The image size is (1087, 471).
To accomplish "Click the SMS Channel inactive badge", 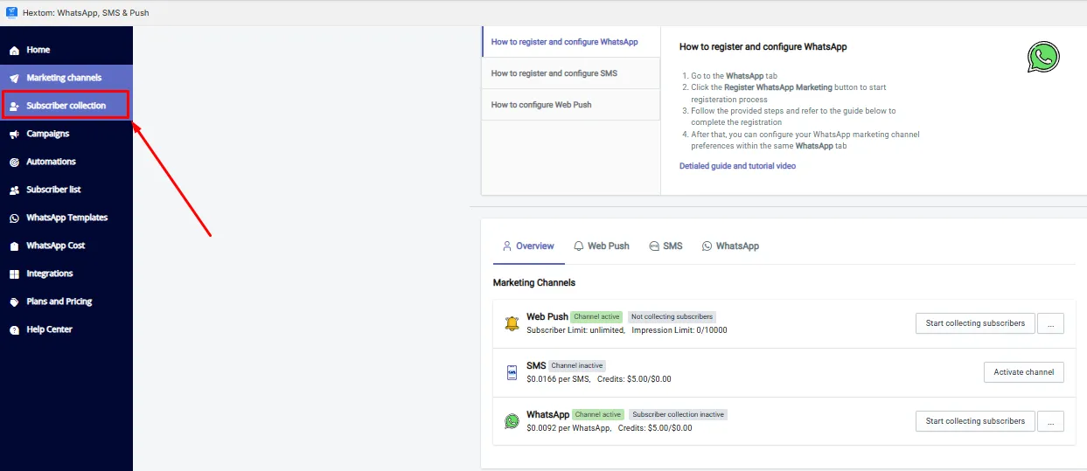I will [577, 365].
